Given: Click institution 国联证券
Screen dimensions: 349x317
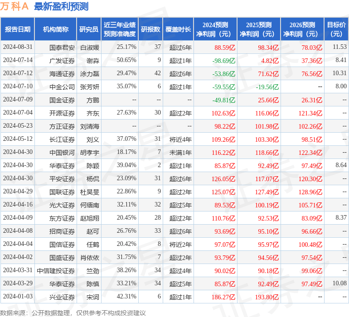Looking at the screenshot, I should coord(62,192).
